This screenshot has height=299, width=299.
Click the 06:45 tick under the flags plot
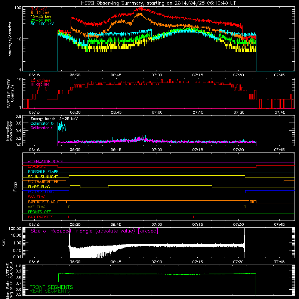[x=116, y=225]
